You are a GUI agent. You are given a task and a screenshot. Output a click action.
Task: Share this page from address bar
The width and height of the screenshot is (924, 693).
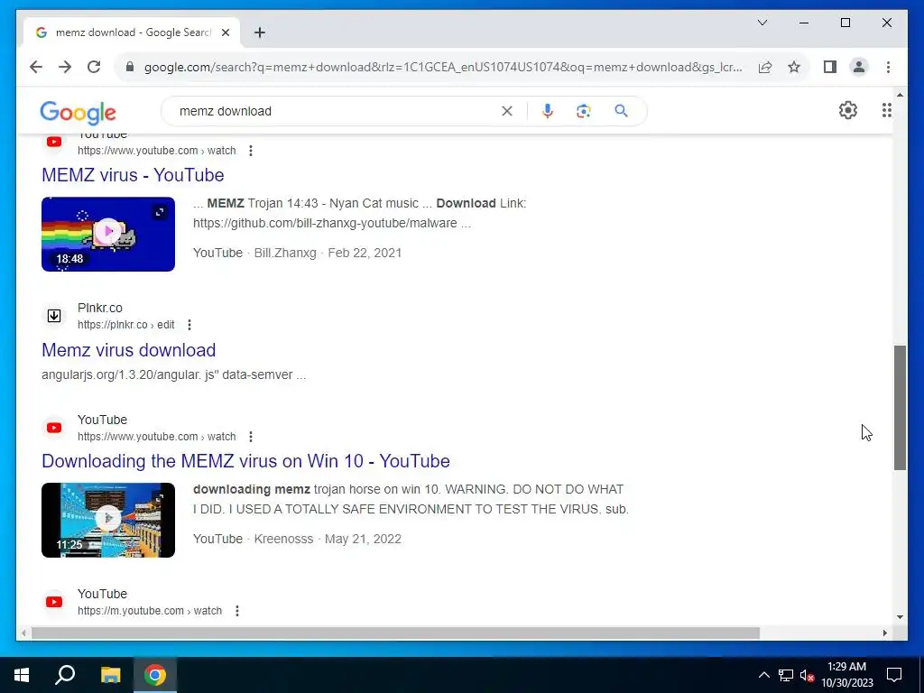[x=765, y=67]
